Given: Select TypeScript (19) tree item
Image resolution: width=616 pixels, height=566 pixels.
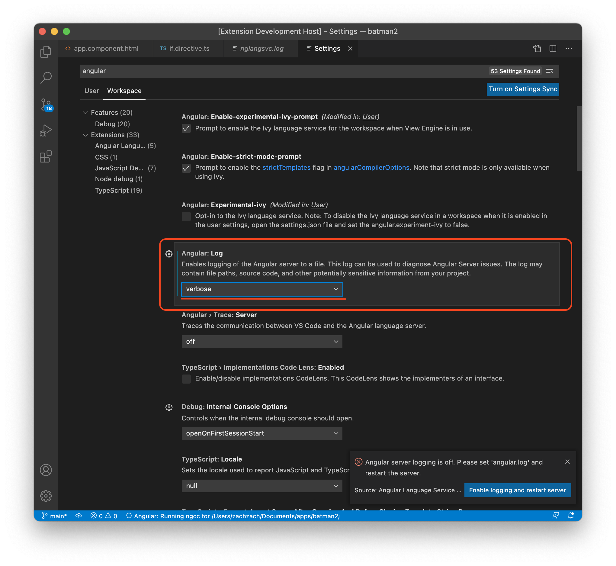Looking at the screenshot, I should (x=118, y=191).
